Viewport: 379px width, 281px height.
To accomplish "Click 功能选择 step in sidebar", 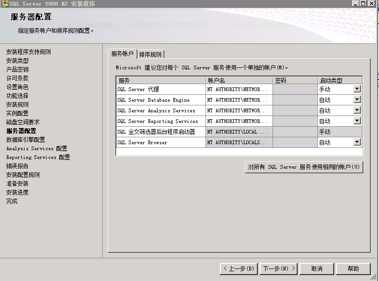I will 18,96.
